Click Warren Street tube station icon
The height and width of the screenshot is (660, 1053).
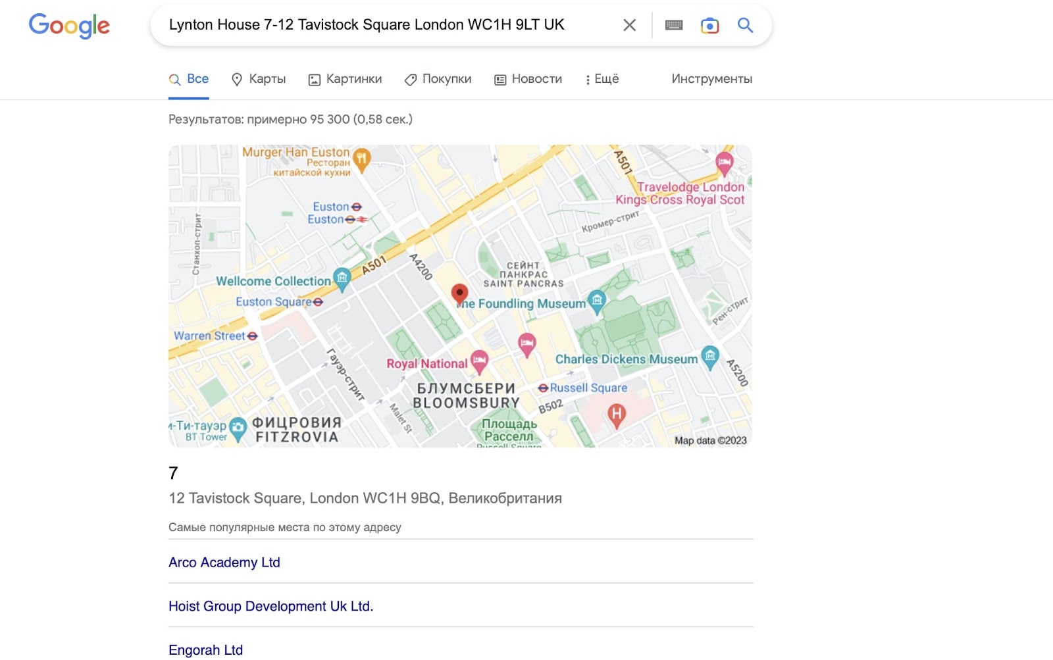252,336
